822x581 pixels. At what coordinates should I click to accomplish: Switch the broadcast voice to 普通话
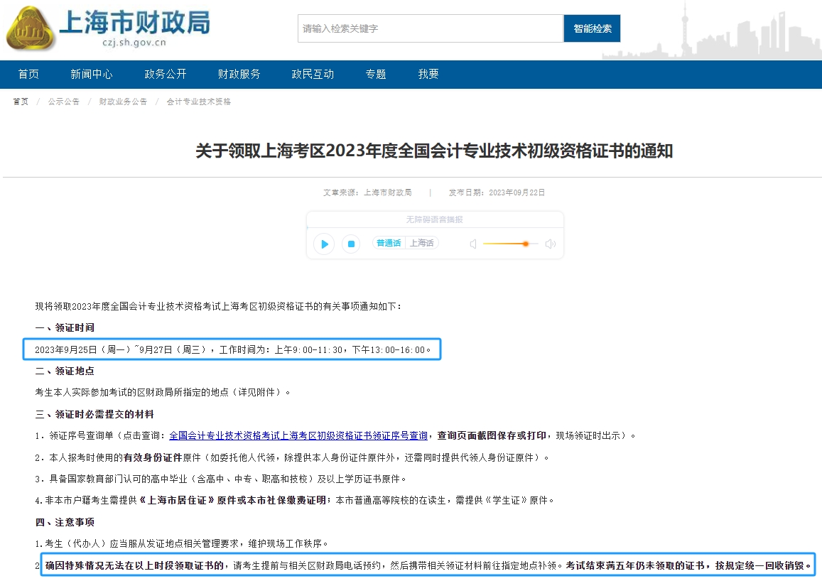coord(389,242)
